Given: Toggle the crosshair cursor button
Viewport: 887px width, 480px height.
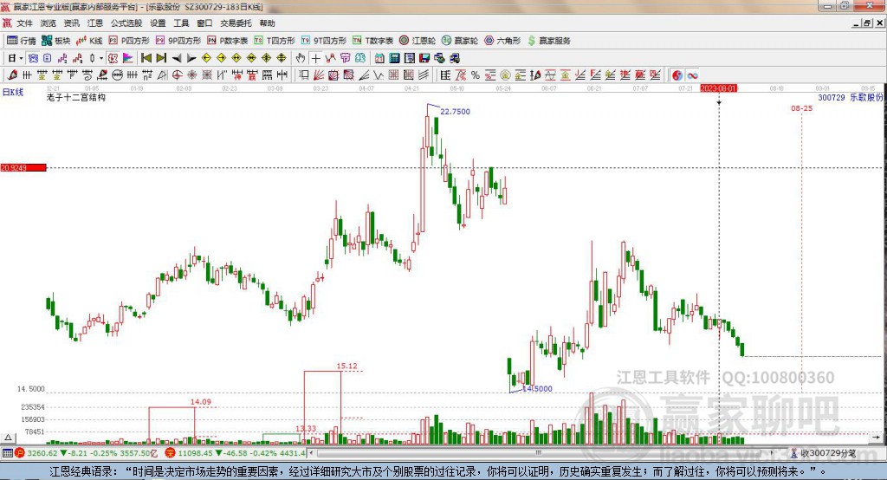Looking at the screenshot, I should coord(315,58).
